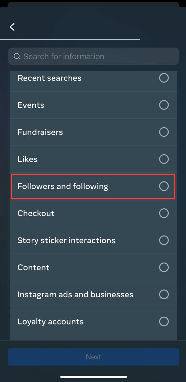Select the Events radio button
Image resolution: width=186 pixels, height=382 pixels.
tap(164, 105)
